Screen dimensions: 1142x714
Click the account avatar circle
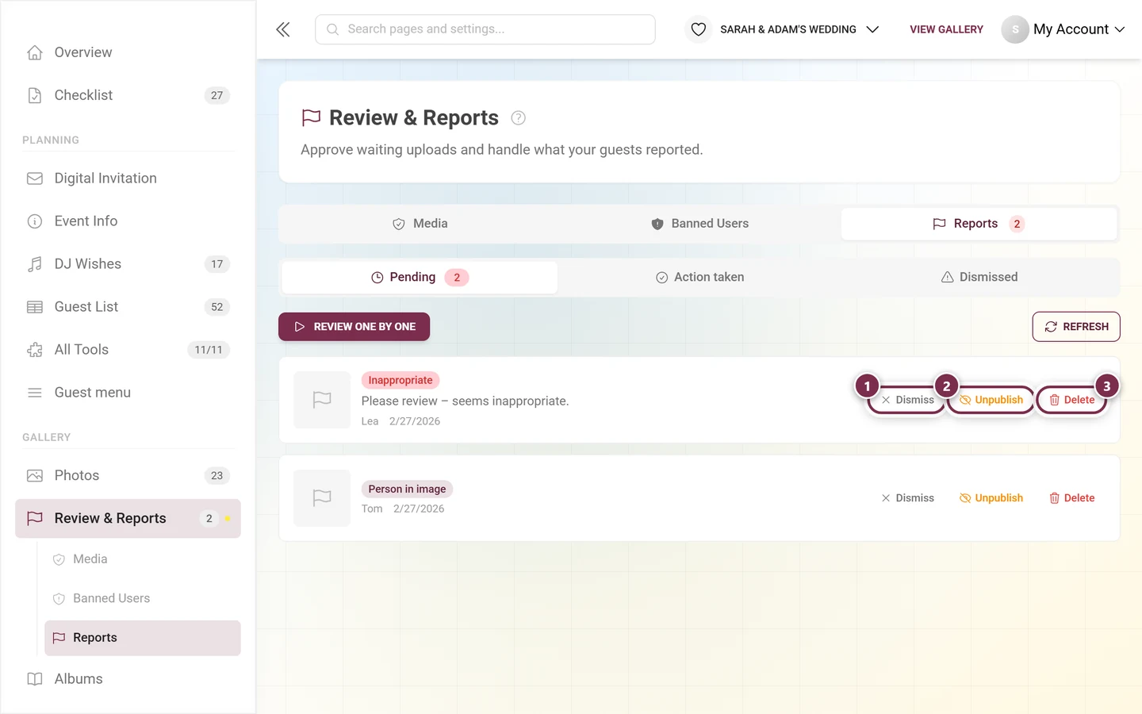pyautogui.click(x=1015, y=29)
